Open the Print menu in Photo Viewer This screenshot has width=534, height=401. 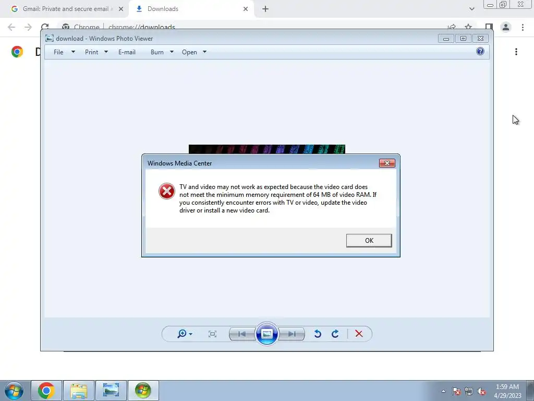tap(92, 52)
